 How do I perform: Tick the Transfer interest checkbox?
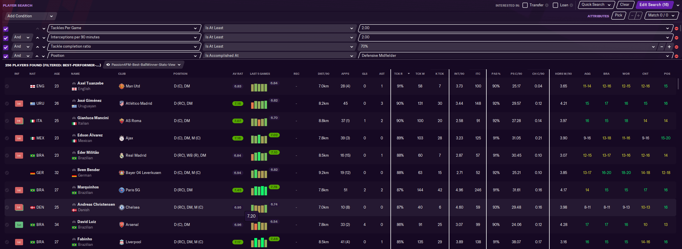[x=525, y=5]
